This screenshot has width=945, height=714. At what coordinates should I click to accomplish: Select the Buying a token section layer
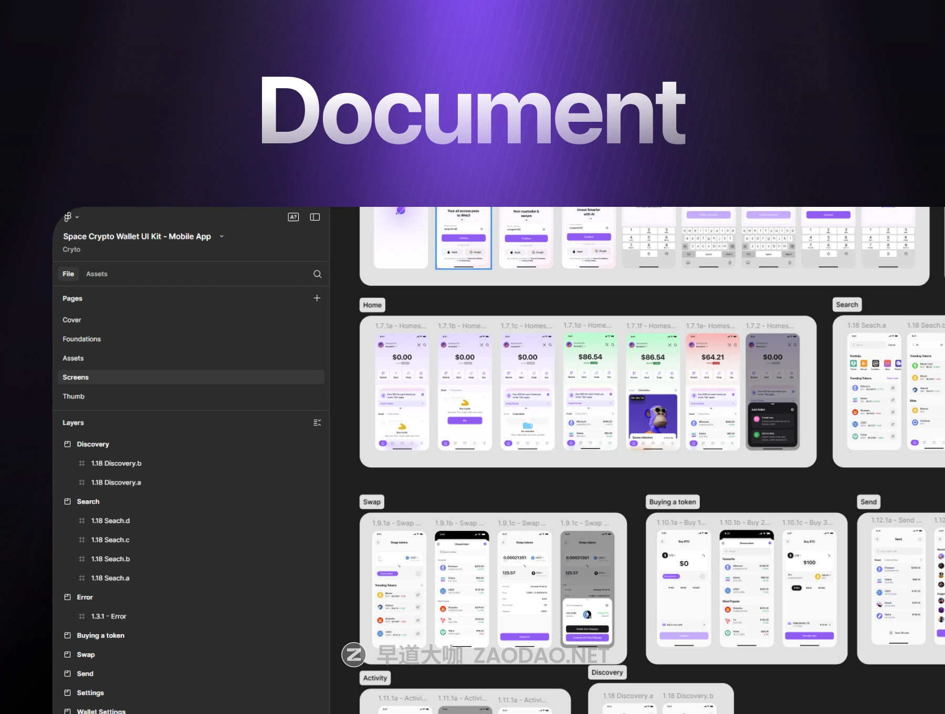point(100,635)
